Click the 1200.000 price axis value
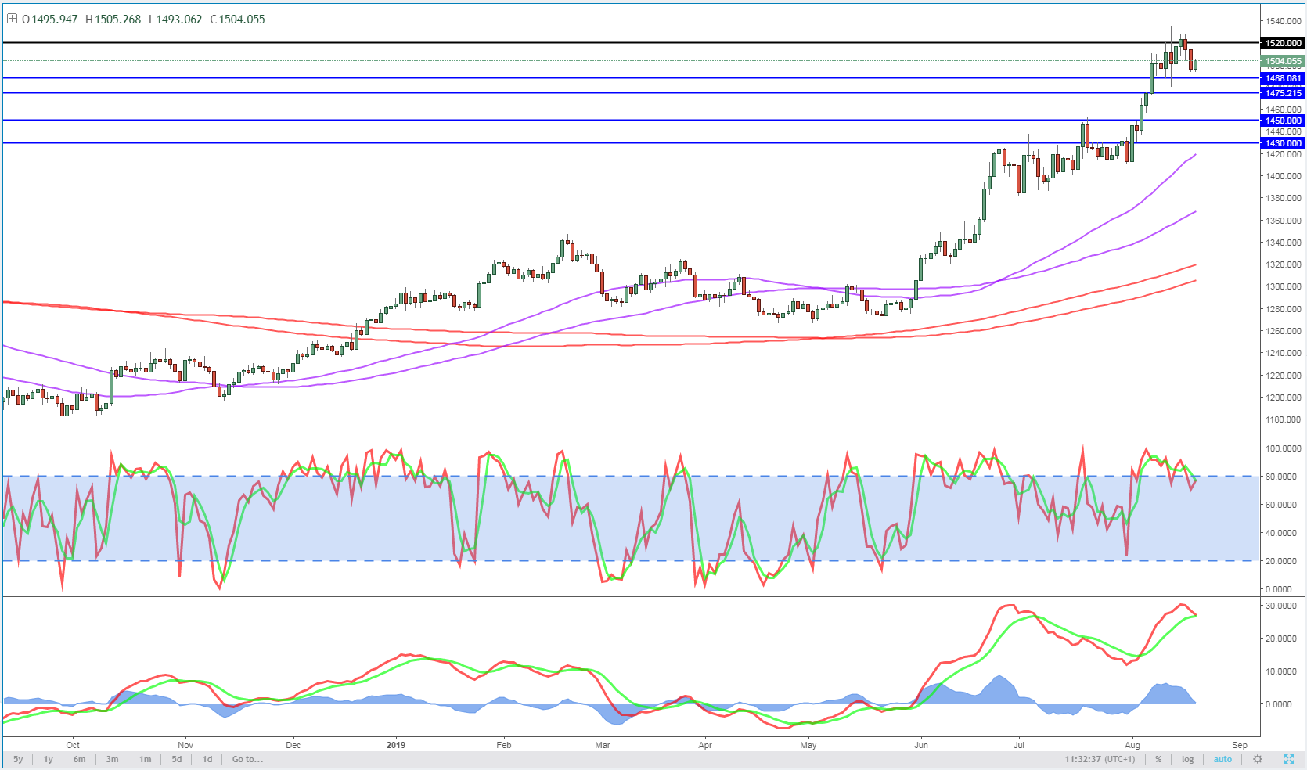Screen dimensions: 1307x770 click(1284, 398)
